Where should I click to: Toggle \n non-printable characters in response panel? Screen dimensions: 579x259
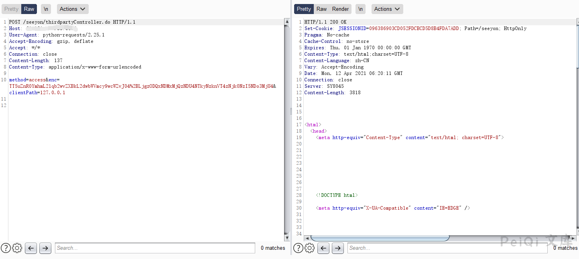point(360,9)
